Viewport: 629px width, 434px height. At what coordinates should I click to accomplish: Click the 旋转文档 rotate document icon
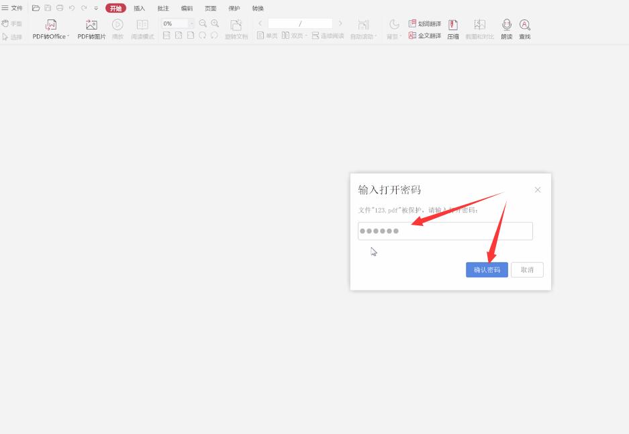[236, 30]
